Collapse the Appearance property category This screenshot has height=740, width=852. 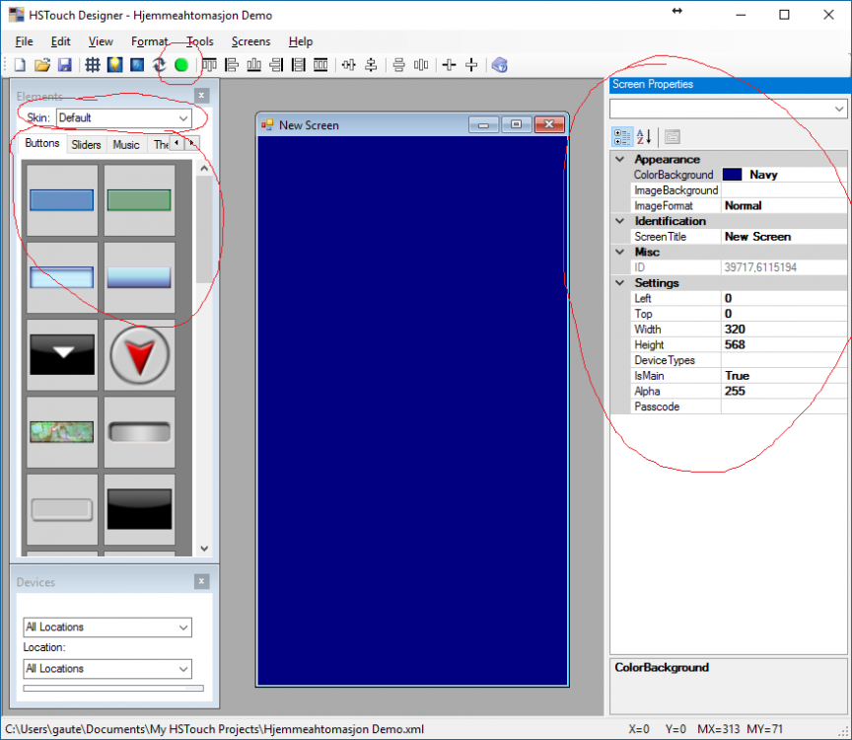pos(619,159)
